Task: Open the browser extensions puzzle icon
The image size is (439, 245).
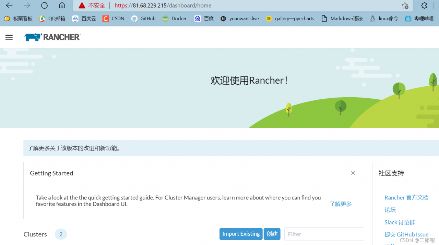Action: pyautogui.click(x=424, y=5)
